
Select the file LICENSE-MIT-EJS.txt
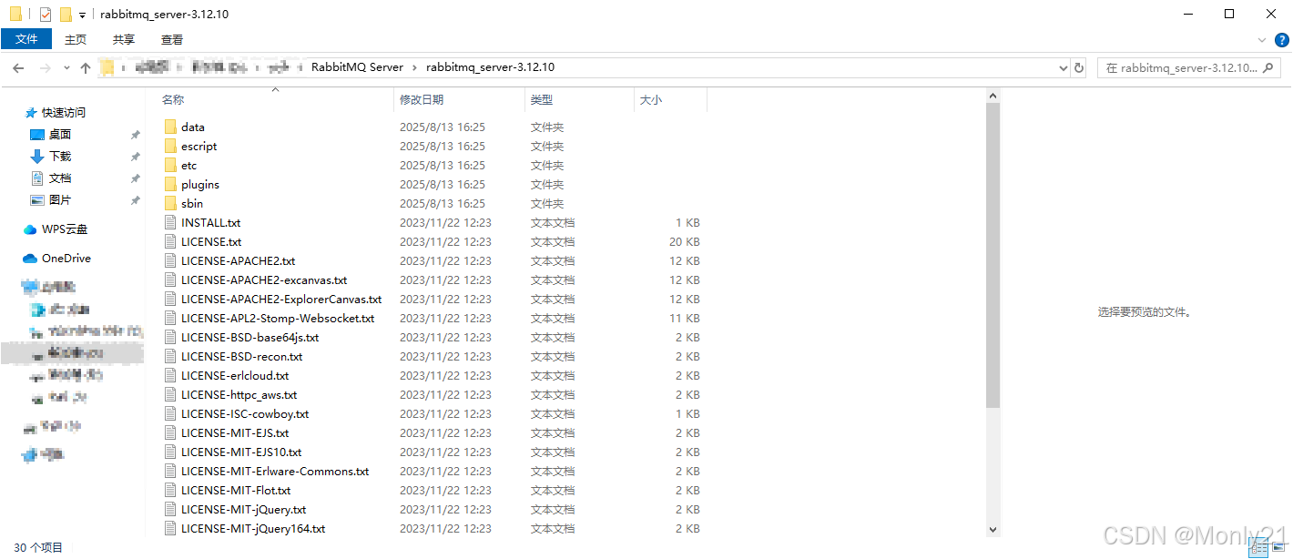point(235,432)
